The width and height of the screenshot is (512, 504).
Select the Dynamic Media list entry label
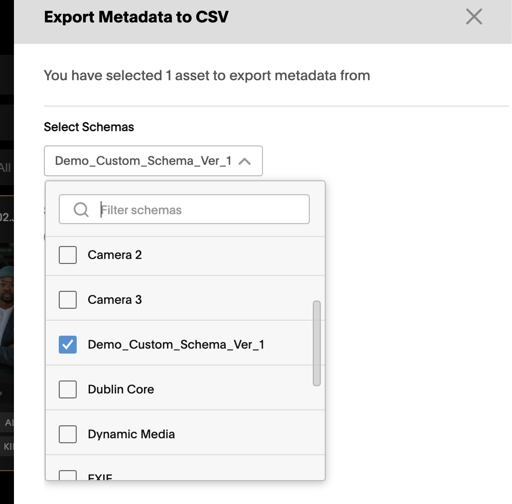(x=131, y=434)
